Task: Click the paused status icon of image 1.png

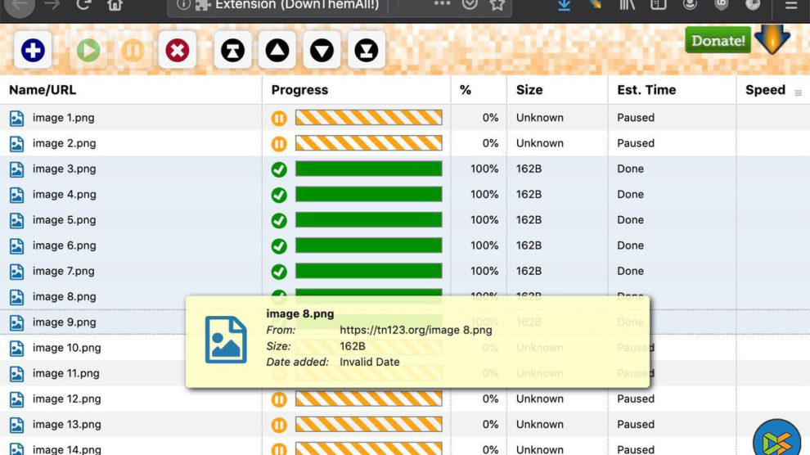Action: (279, 118)
